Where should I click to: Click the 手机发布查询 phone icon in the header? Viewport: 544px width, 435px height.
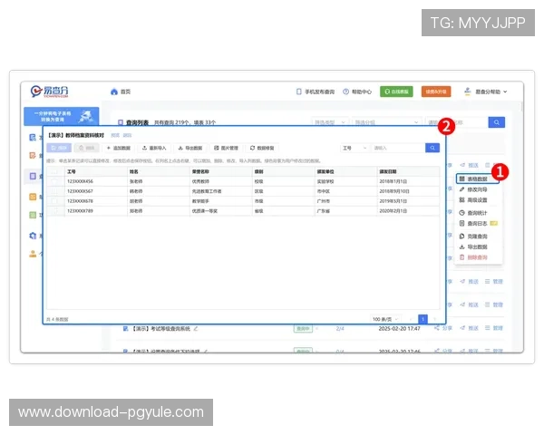[x=297, y=92]
